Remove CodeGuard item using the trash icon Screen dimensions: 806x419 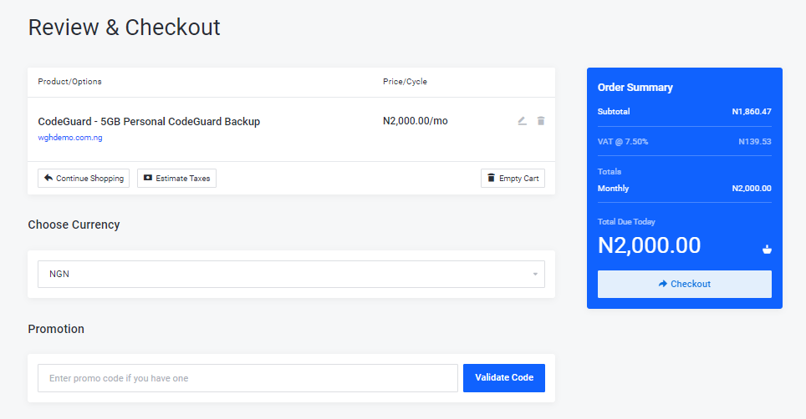[x=541, y=121]
